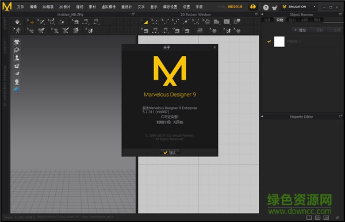Open the 虚拟模特 menu
345x222 pixels.
click(x=109, y=7)
